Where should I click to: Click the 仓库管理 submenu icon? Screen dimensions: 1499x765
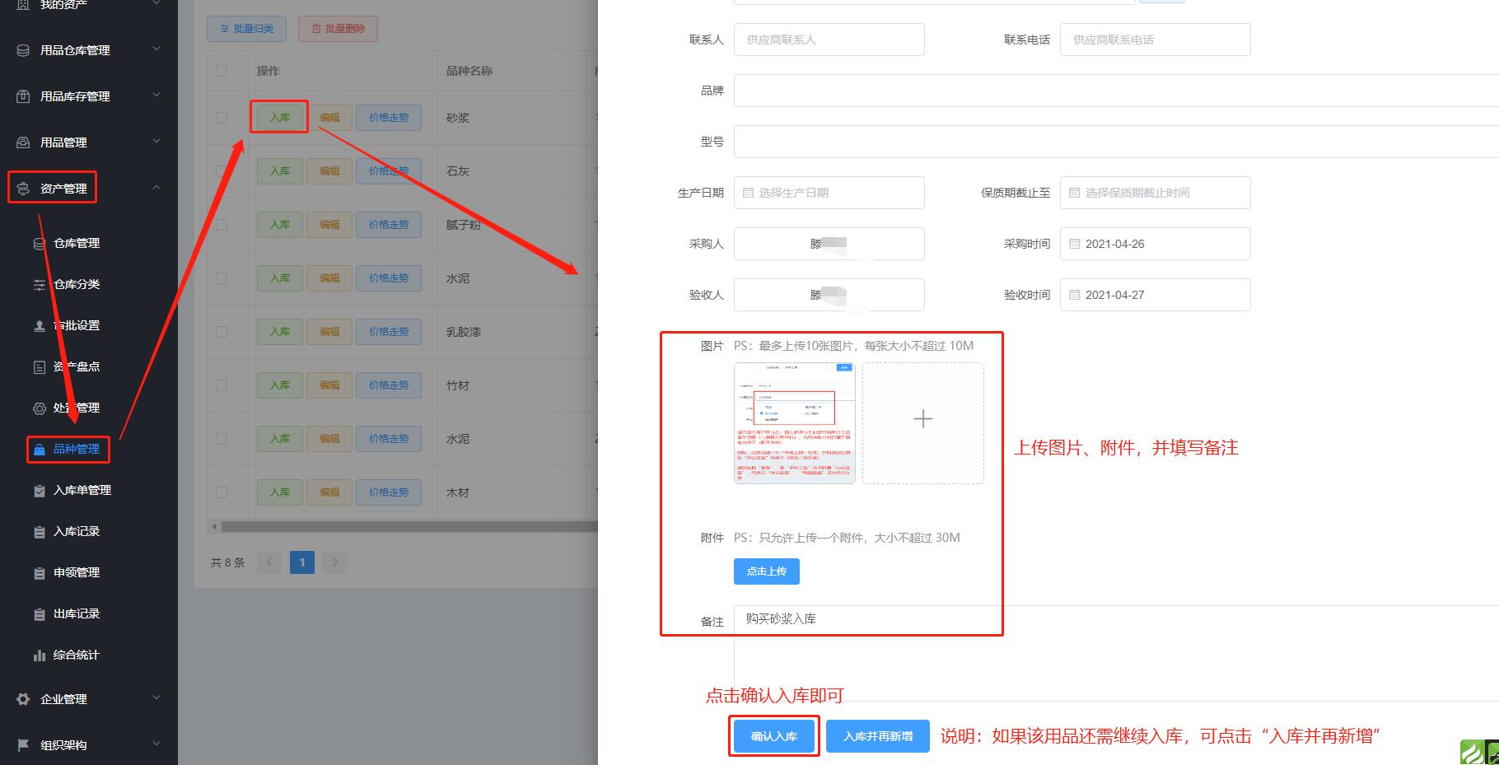pos(39,243)
